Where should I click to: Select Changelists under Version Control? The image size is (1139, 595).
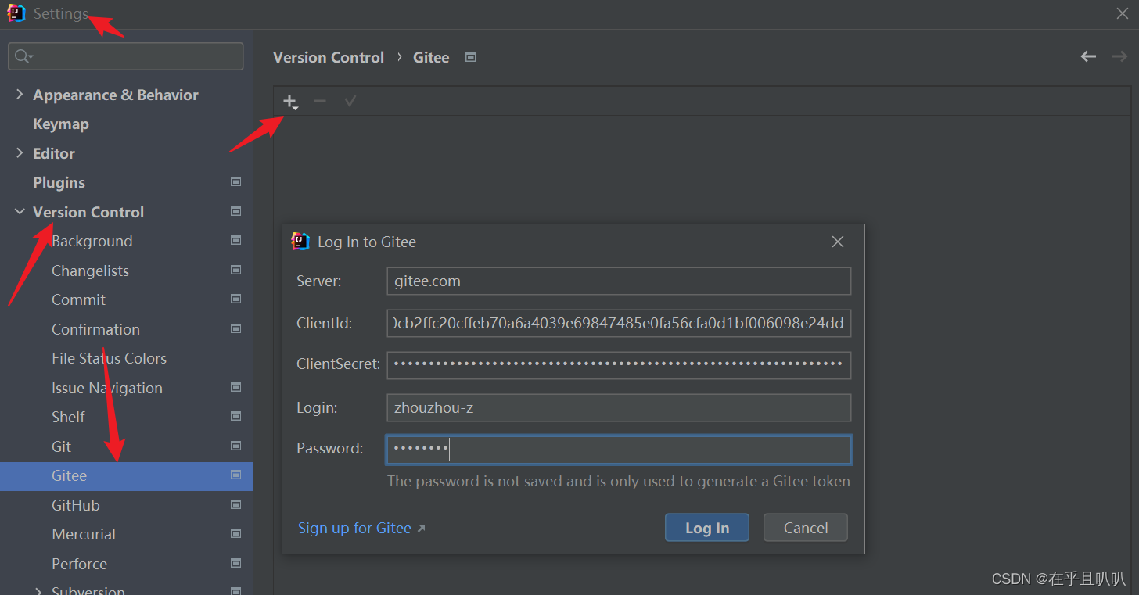click(90, 271)
